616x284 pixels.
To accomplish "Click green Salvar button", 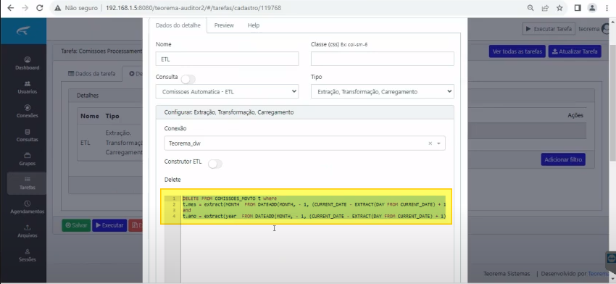I will (76, 225).
